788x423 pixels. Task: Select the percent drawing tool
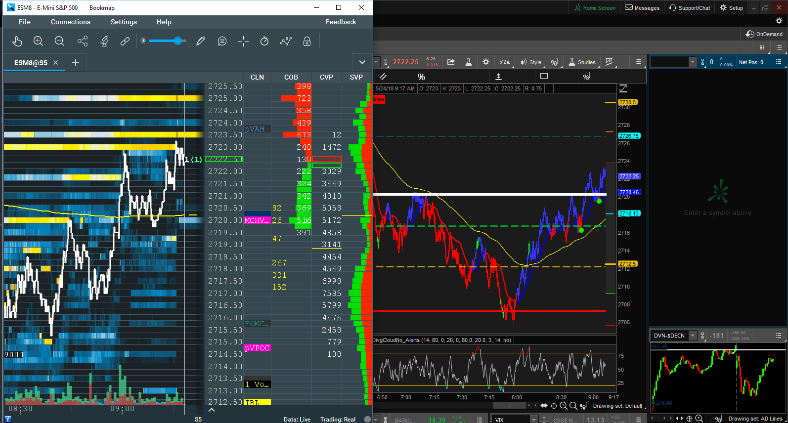421,77
